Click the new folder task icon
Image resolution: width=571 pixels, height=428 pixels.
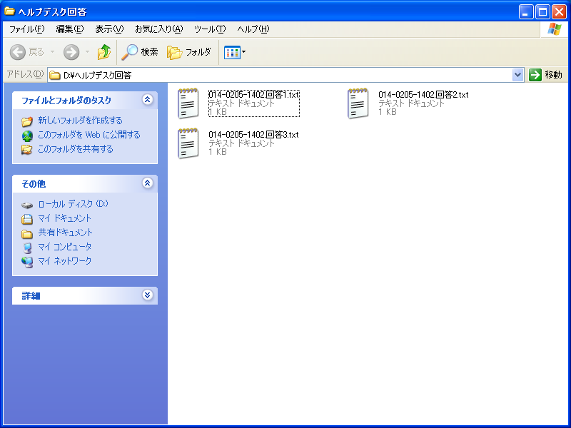tap(27, 121)
